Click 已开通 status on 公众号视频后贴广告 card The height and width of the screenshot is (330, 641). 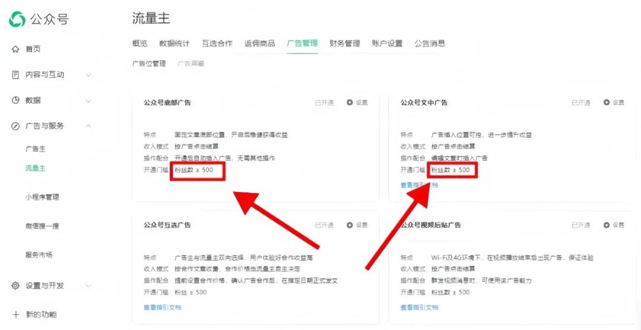click(x=581, y=225)
